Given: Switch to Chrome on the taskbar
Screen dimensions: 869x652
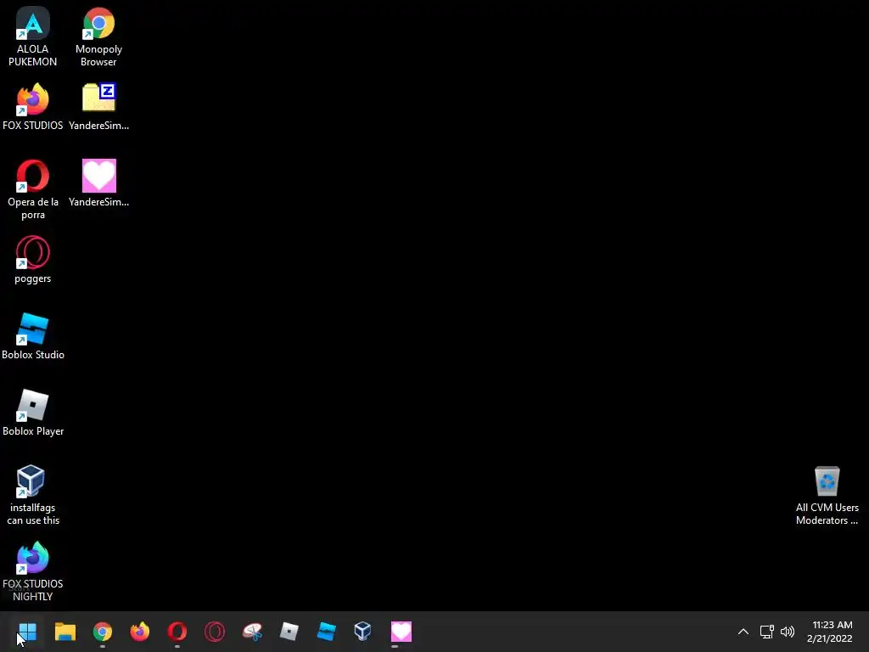Looking at the screenshot, I should [103, 632].
